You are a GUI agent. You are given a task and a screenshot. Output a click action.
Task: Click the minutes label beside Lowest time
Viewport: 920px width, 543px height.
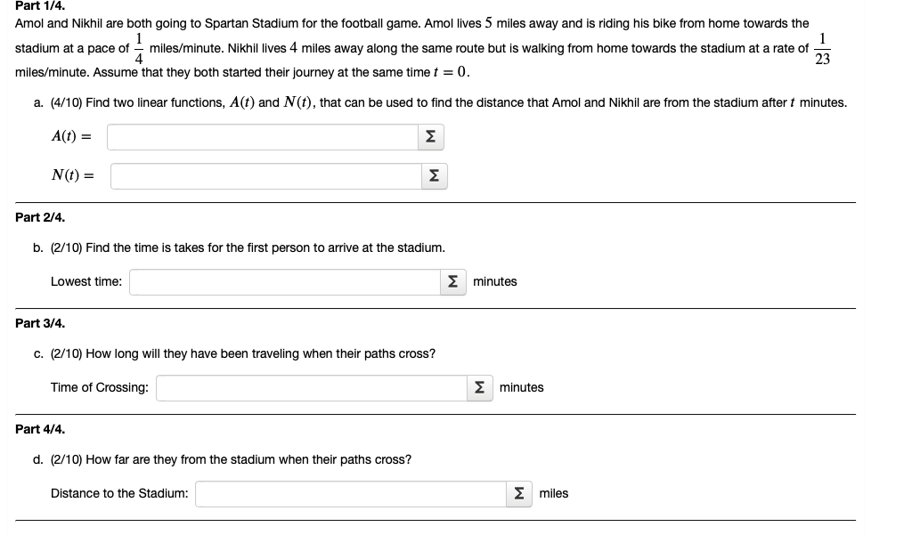tap(495, 281)
